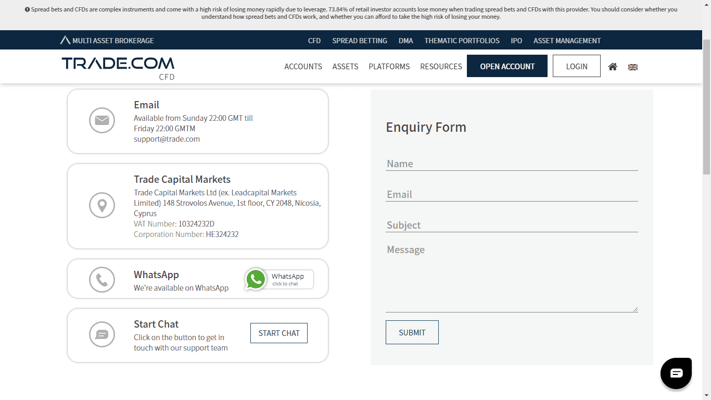Expand the Resources navigation menu

441,67
